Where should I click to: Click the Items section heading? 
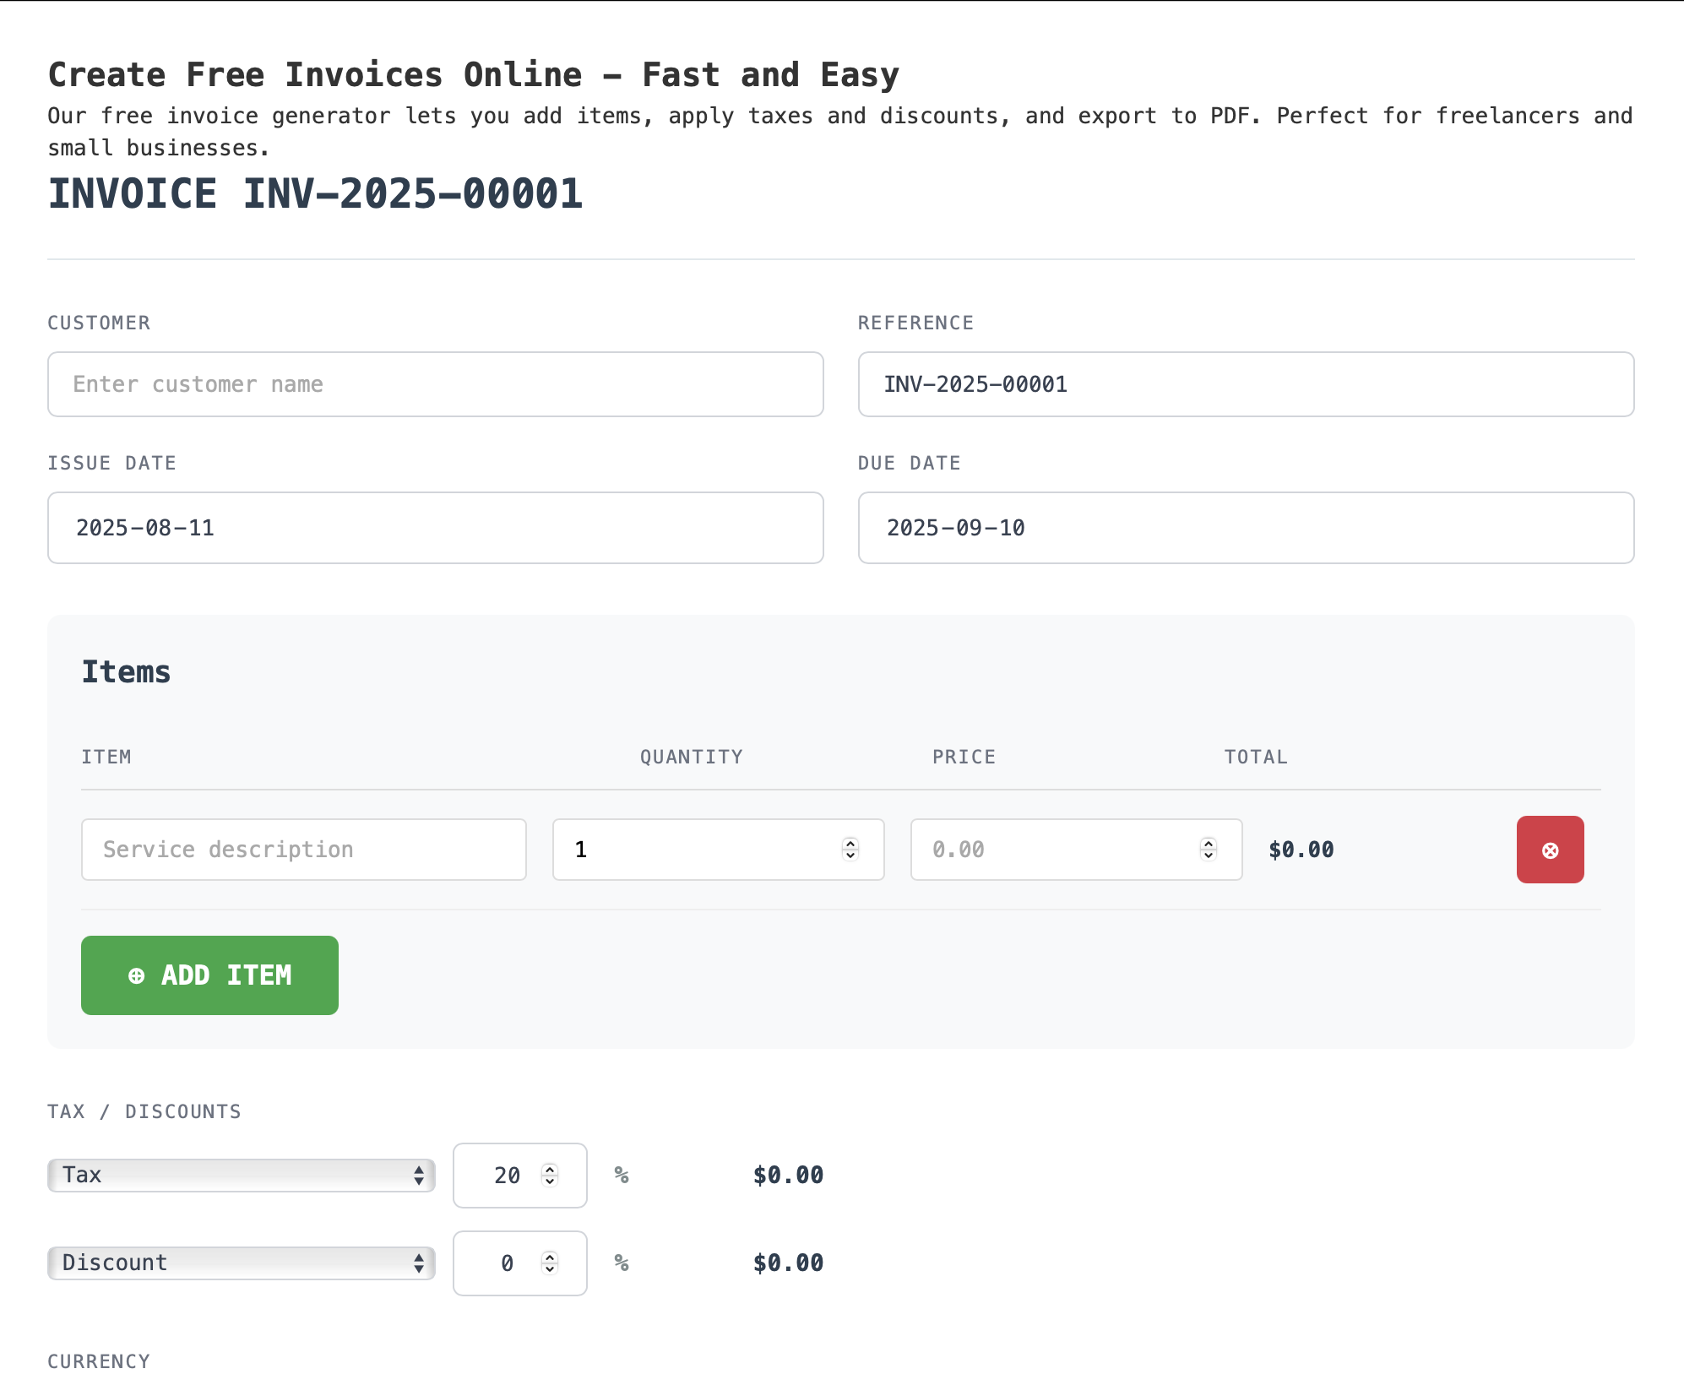pos(126,672)
